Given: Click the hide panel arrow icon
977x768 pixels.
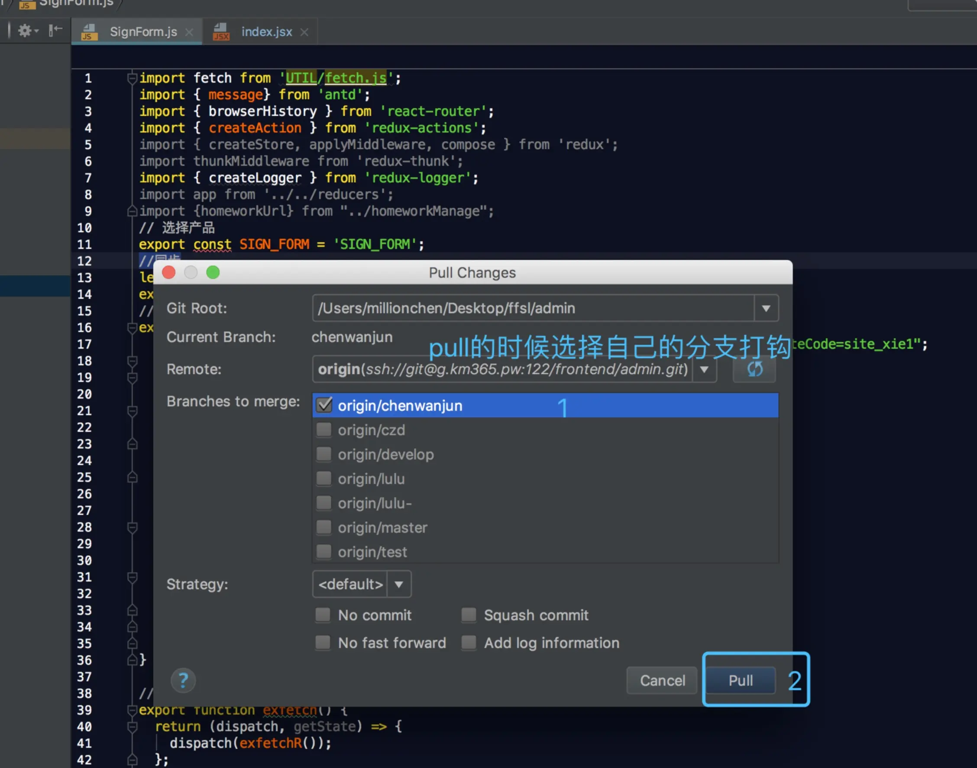Looking at the screenshot, I should [55, 30].
